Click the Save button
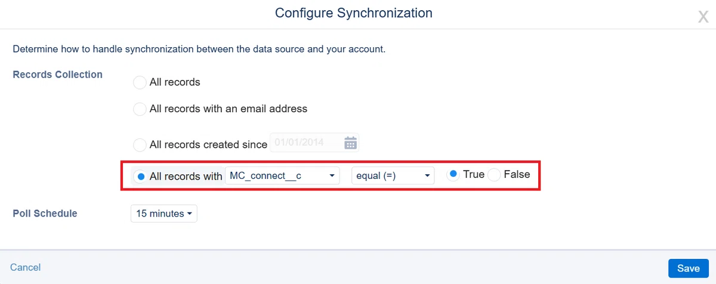716x284 pixels. point(688,268)
